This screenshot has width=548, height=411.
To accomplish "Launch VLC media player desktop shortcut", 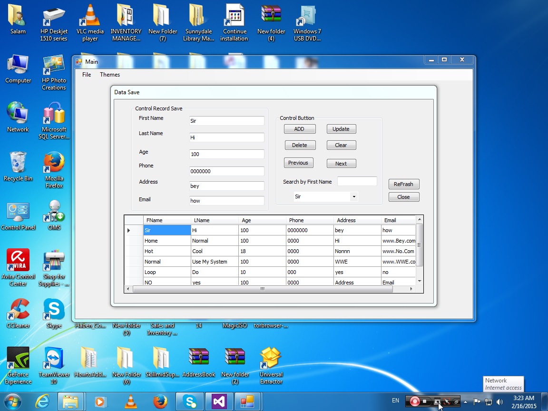I will click(90, 22).
